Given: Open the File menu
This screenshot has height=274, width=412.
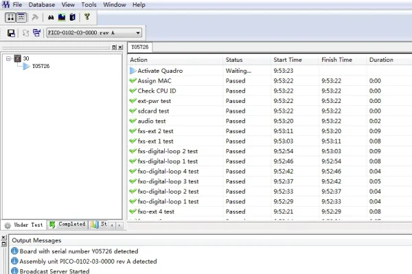Looking at the screenshot, I should tap(17, 5).
